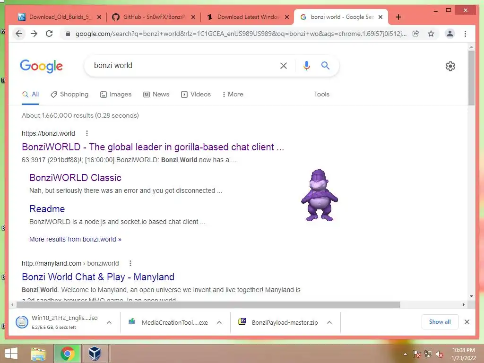Open the Windows Start menu
484x363 pixels.
click(11, 354)
